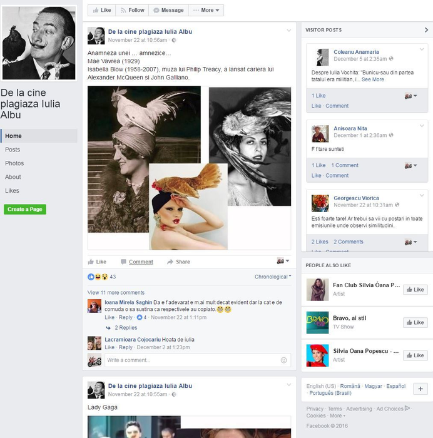
Task: Open options chevron on Coleanu Anamaria's post
Action: click(x=422, y=49)
